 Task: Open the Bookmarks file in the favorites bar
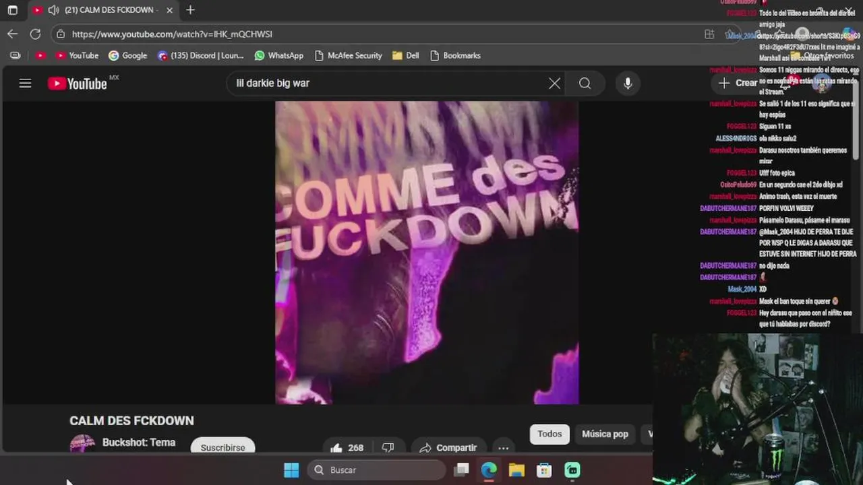click(x=455, y=55)
